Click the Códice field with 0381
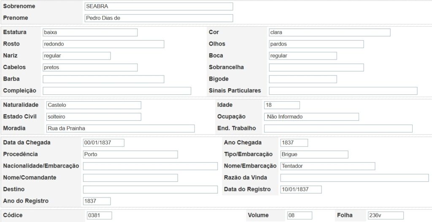432x222 pixels. (99, 216)
